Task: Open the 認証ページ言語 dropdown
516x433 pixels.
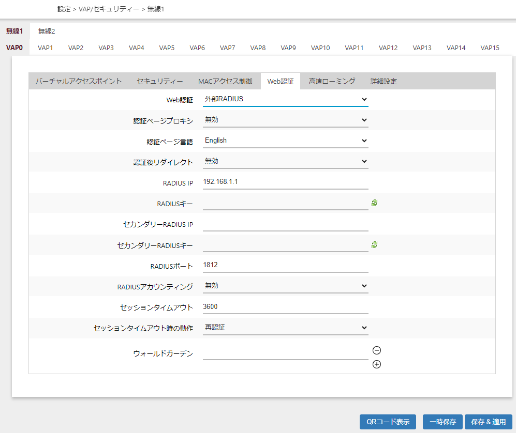Action: pos(285,141)
